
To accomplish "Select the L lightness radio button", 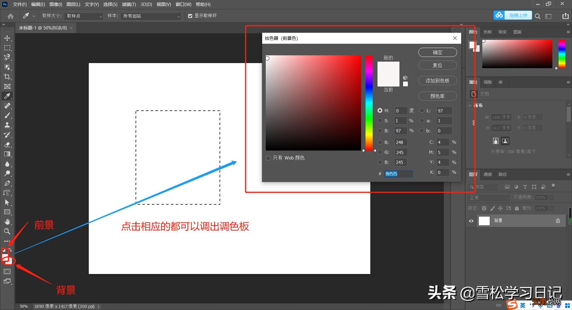I will point(422,111).
